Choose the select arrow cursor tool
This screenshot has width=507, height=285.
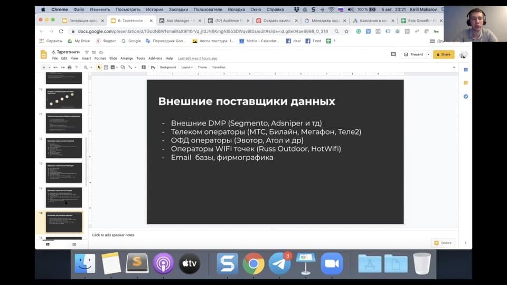pos(99,67)
